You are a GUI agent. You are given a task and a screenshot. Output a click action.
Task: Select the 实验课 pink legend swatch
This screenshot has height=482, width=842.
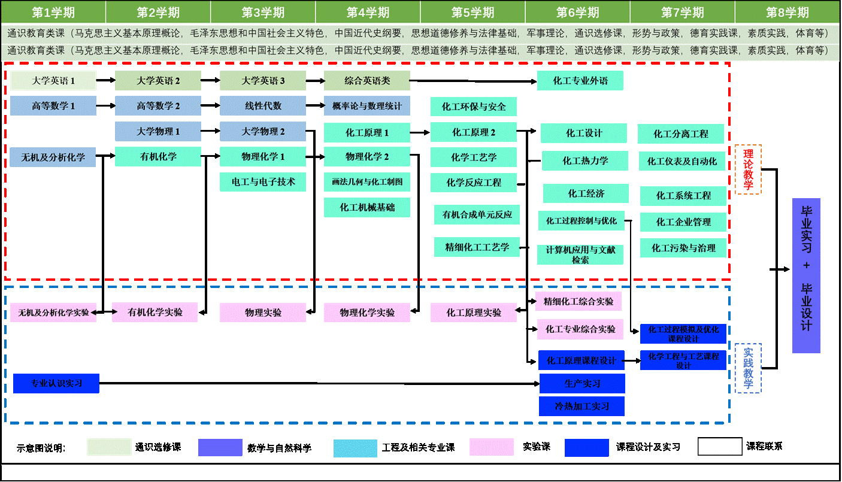coord(492,447)
